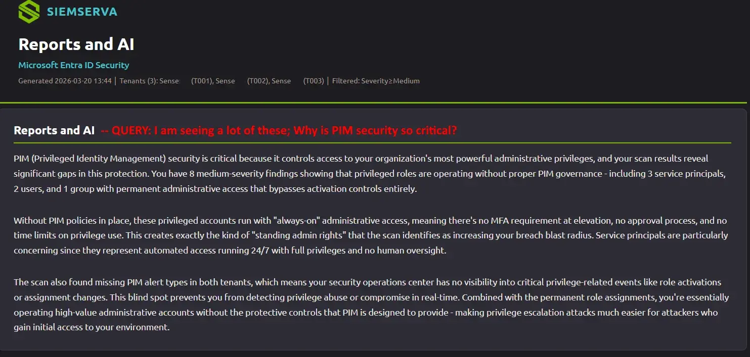Click the 'Filtered: Severity≥Medium' filter text
750x357 pixels.
376,81
